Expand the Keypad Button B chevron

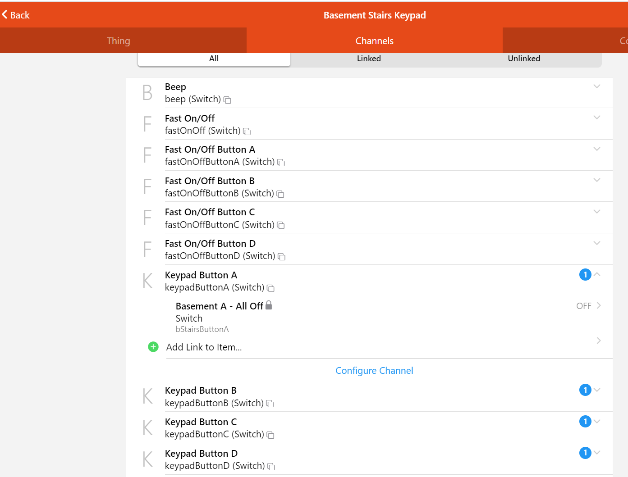point(597,390)
